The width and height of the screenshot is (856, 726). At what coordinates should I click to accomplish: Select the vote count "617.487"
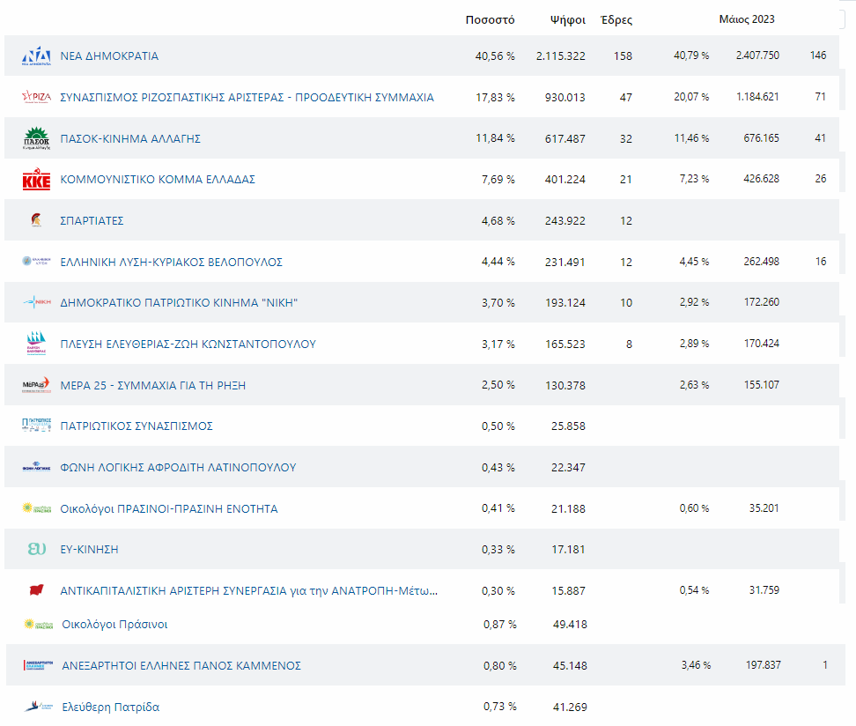coord(565,139)
